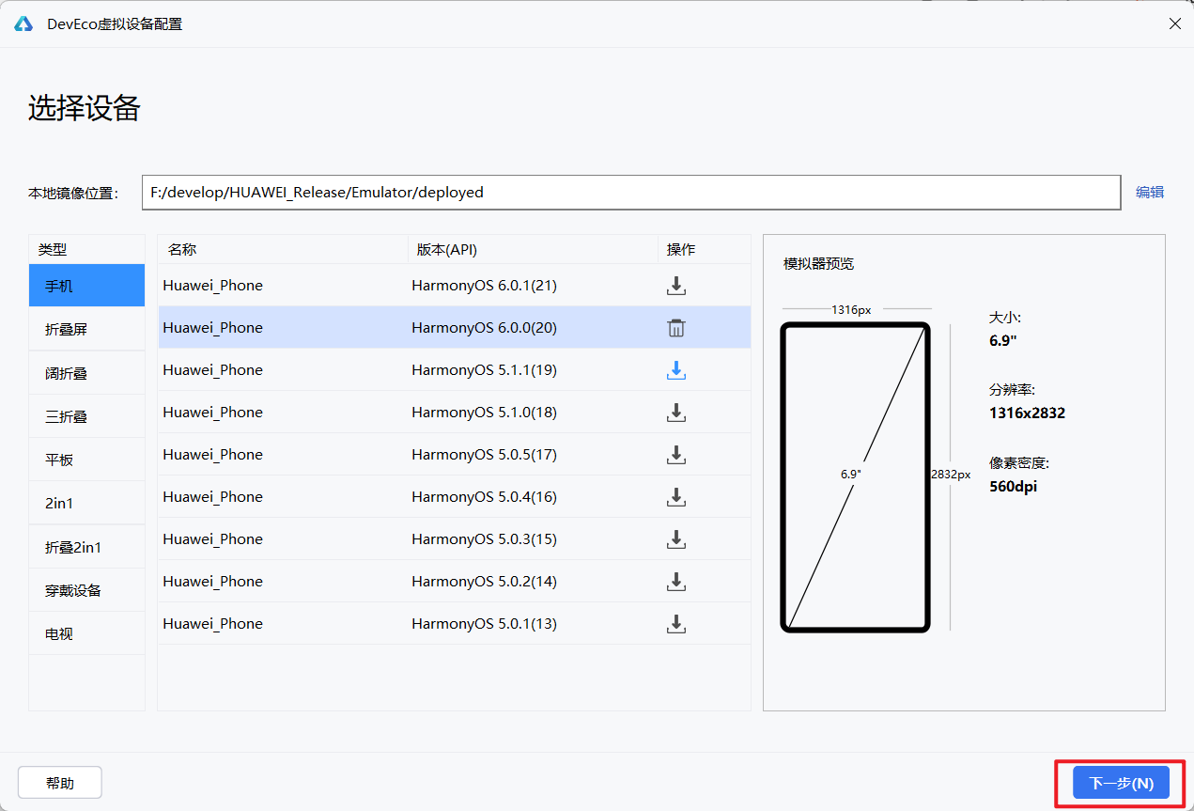Select the HarmonyOS 6.0.0(20) version cell
Image resolution: width=1194 pixels, height=811 pixels.
pos(484,328)
